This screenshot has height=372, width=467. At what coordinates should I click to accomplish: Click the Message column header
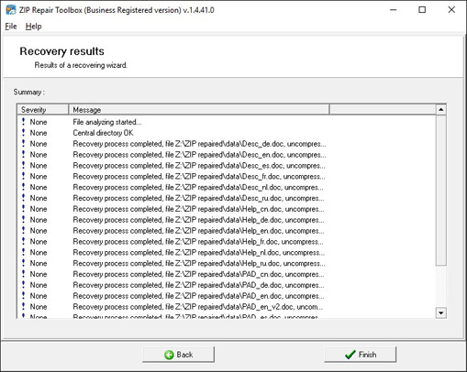199,110
